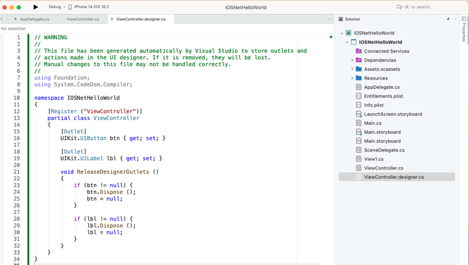Switch to the ViewController.cs tab

click(x=83, y=19)
